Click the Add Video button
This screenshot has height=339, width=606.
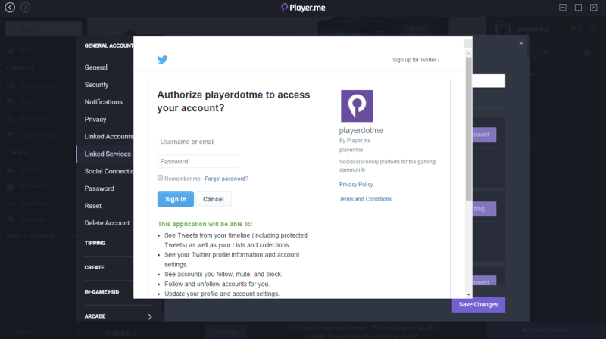225,333
